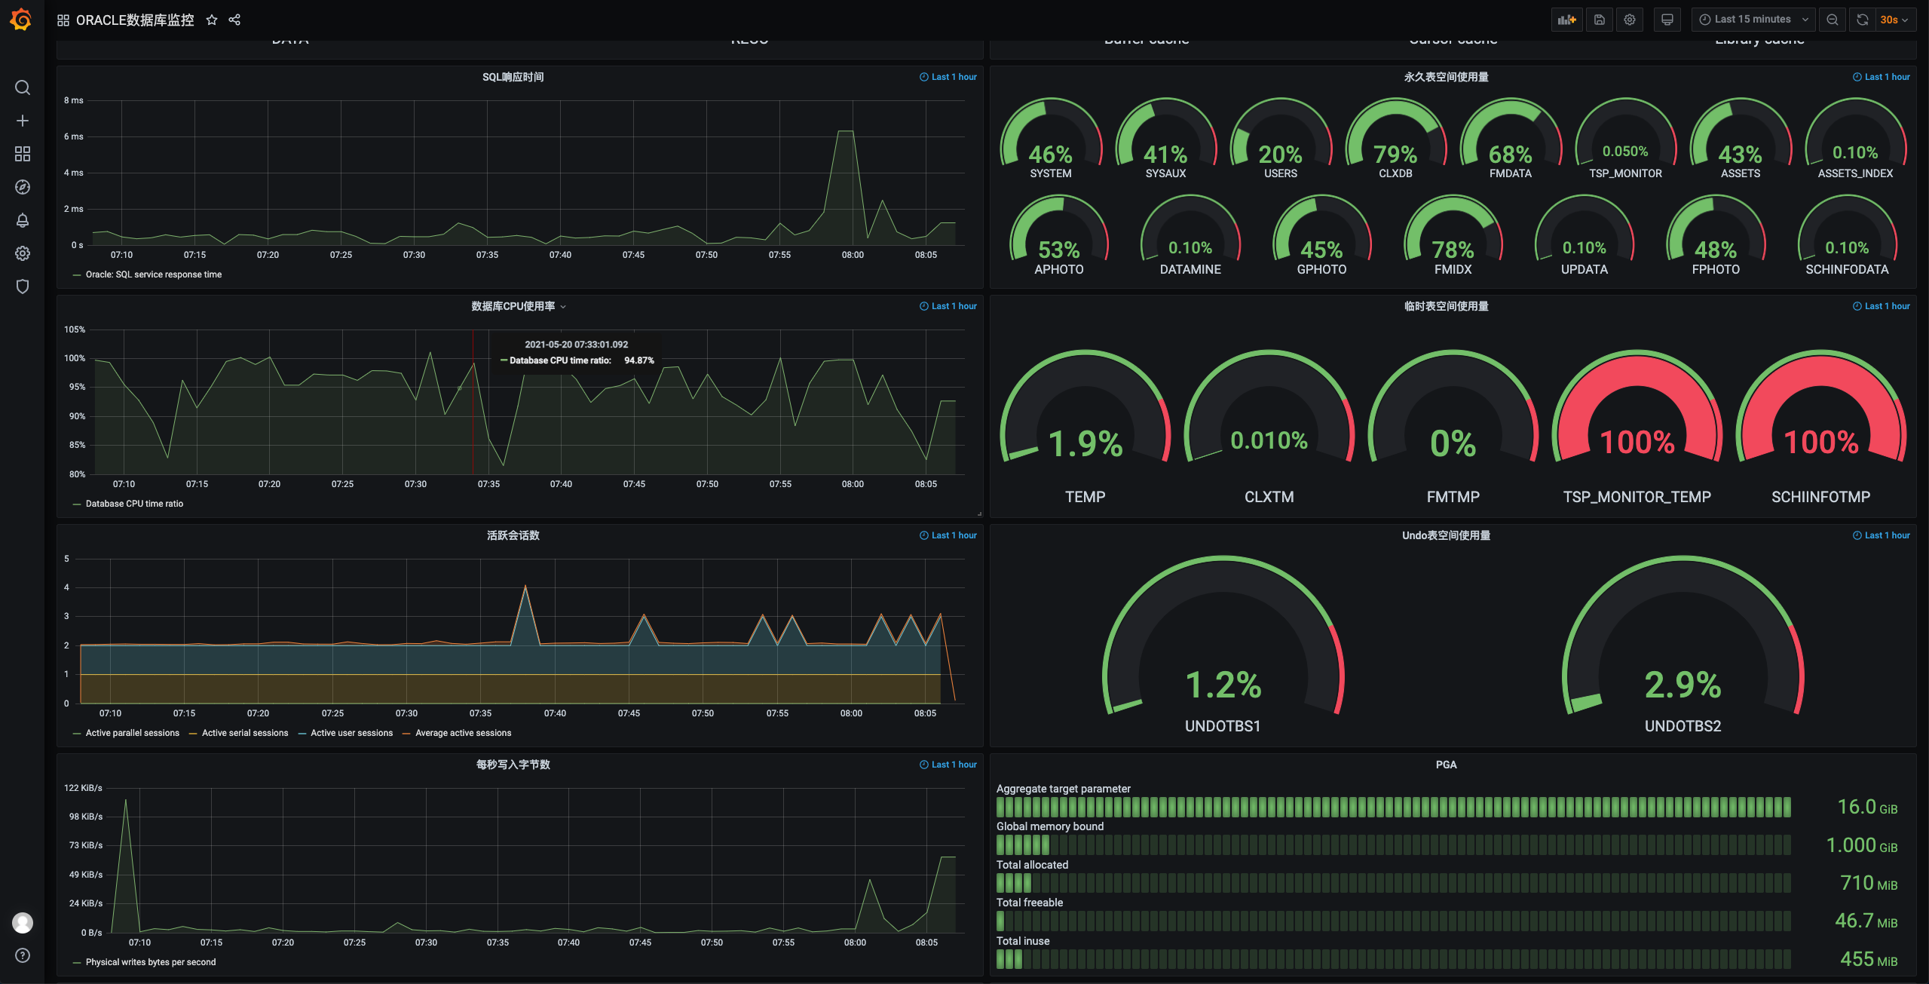Screen dimensions: 1929x984
Task: Save the dashboard with the floppy icon
Action: click(1599, 20)
